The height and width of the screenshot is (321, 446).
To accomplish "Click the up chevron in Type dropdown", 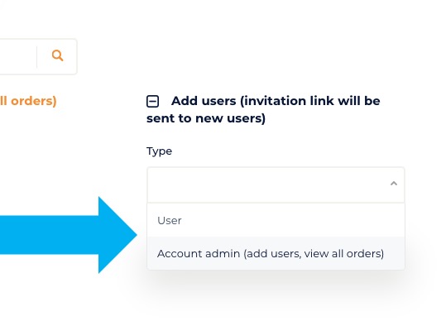I will (394, 184).
